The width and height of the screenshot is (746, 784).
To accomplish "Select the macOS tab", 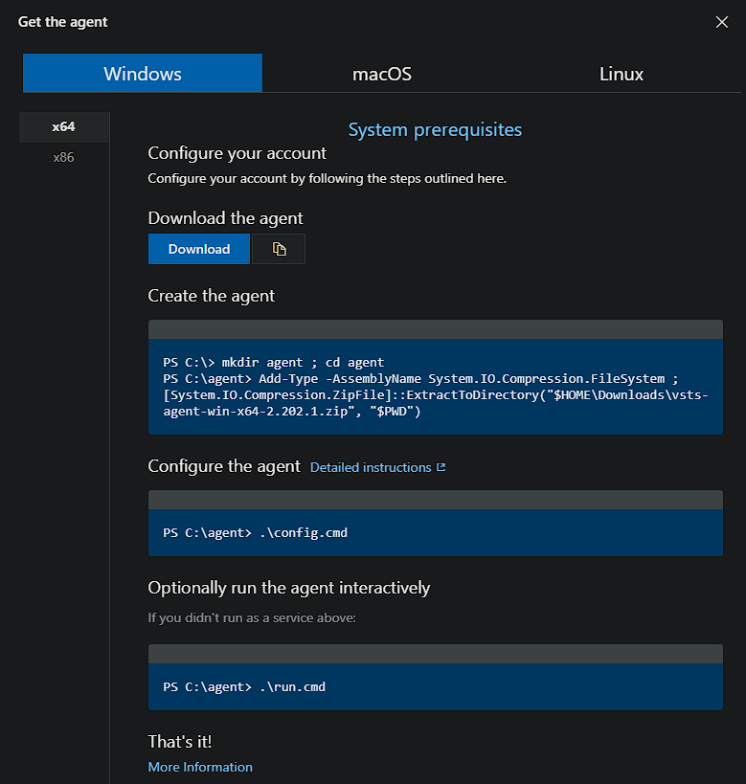I will (x=382, y=74).
